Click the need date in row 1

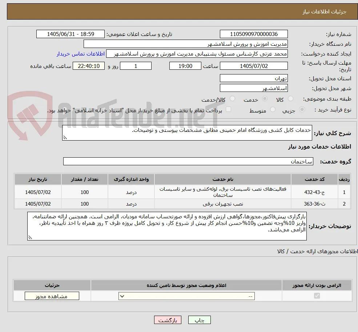38,192
